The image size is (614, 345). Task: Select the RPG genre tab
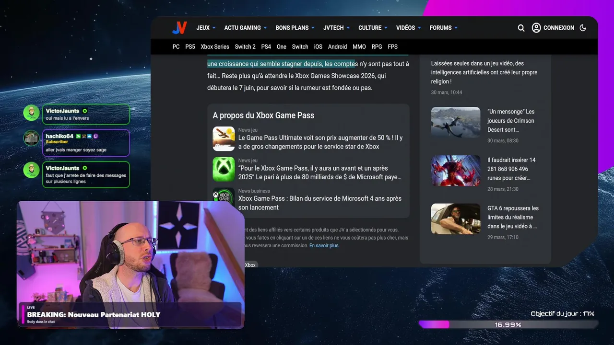tap(377, 46)
